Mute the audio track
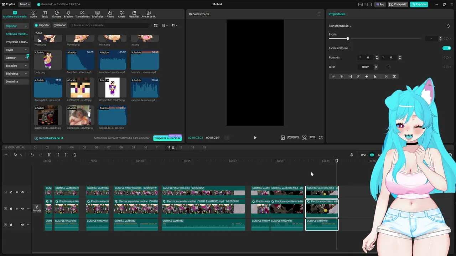456x256 pixels. pos(22,225)
